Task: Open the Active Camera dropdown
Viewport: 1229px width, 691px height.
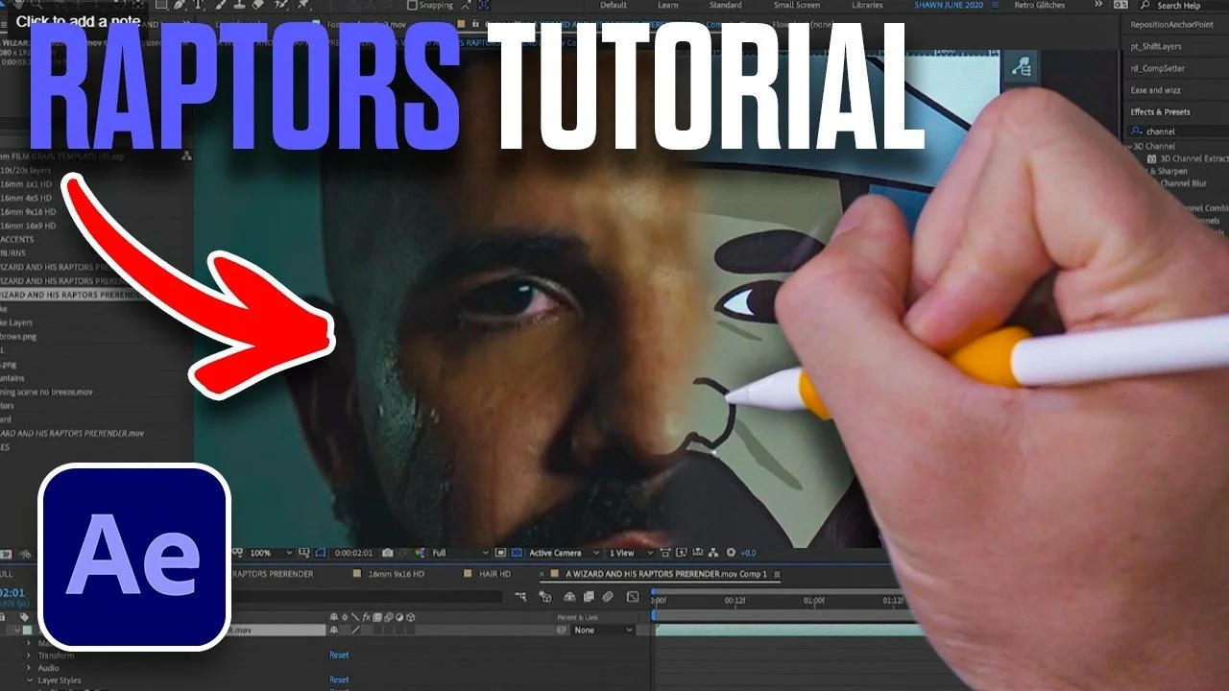Action: pyautogui.click(x=565, y=553)
